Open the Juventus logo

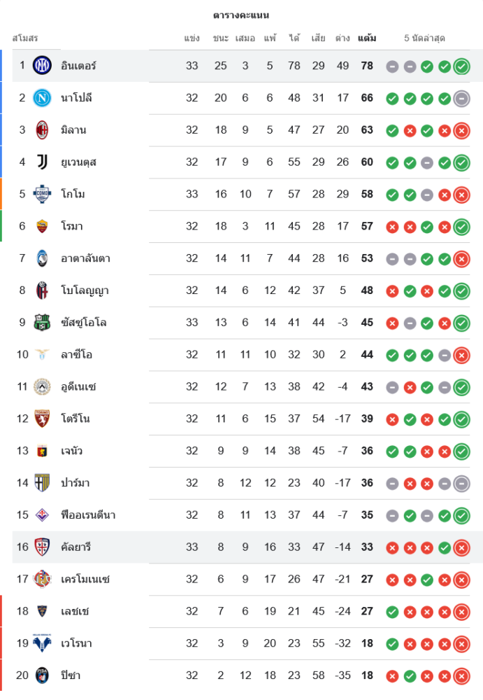(x=42, y=162)
